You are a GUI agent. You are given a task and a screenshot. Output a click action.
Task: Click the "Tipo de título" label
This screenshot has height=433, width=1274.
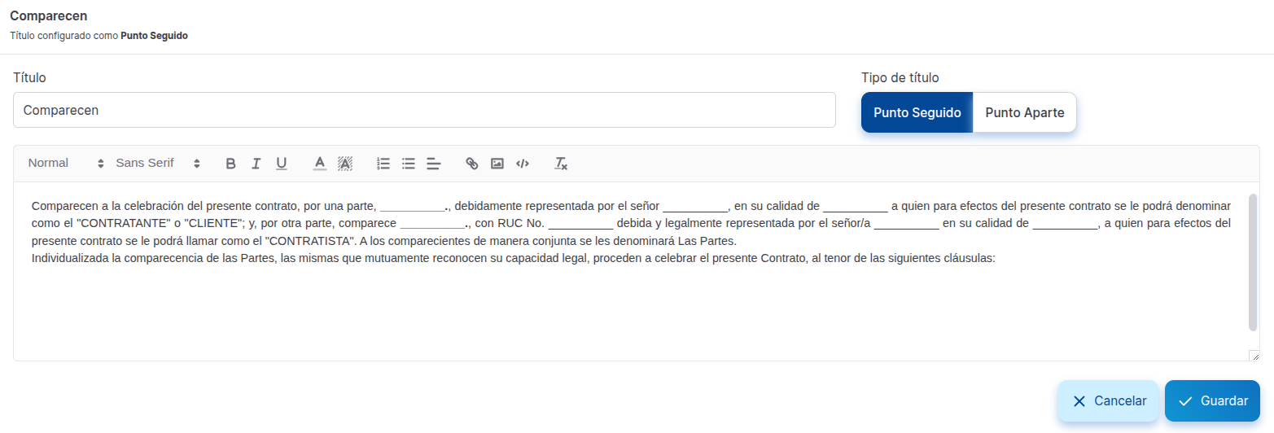[x=900, y=78]
